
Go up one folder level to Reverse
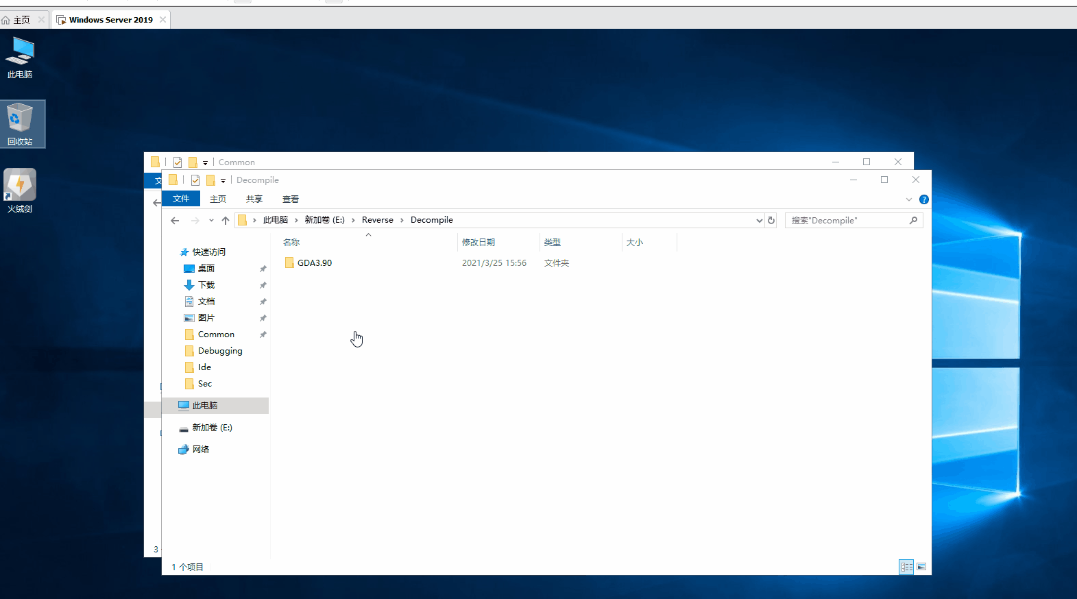225,221
